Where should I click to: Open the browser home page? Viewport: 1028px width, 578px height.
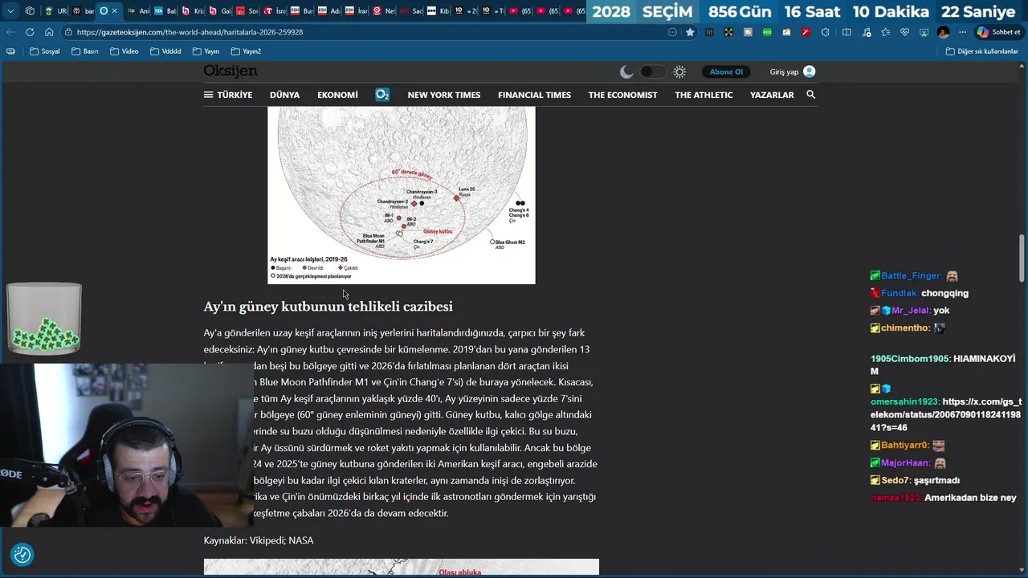pos(49,32)
